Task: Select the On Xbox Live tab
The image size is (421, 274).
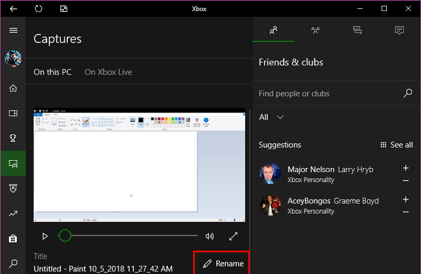Action: pos(108,72)
